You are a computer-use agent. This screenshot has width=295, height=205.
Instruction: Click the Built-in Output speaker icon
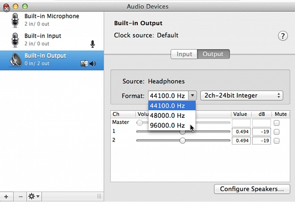16,60
